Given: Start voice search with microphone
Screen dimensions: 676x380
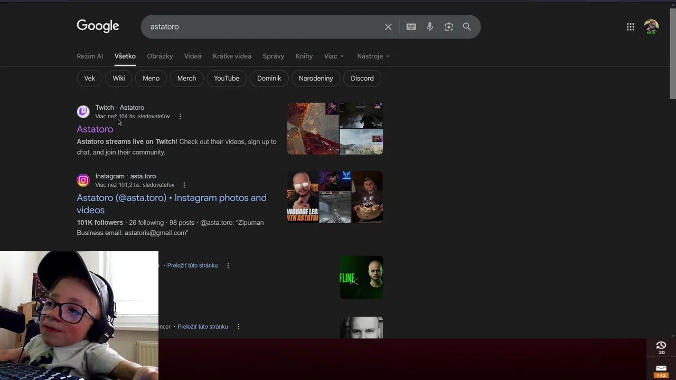Looking at the screenshot, I should tap(430, 26).
